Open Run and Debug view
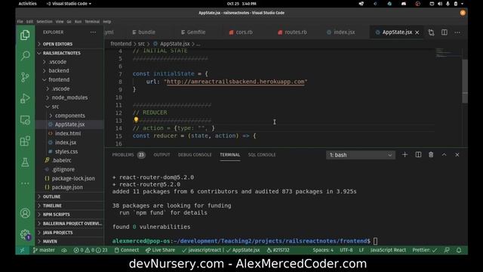This screenshot has height=272, width=483. coord(25,99)
